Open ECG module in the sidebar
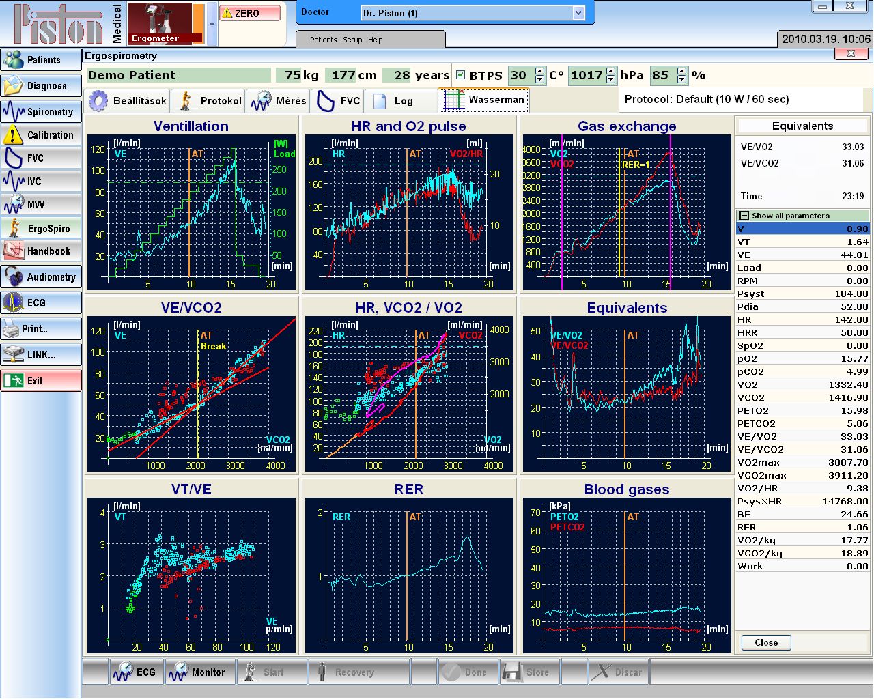874x699 pixels. (x=41, y=303)
